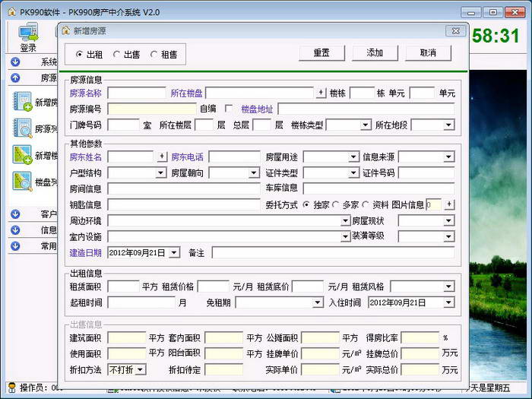Click the 租赁底价 input field

(308, 287)
